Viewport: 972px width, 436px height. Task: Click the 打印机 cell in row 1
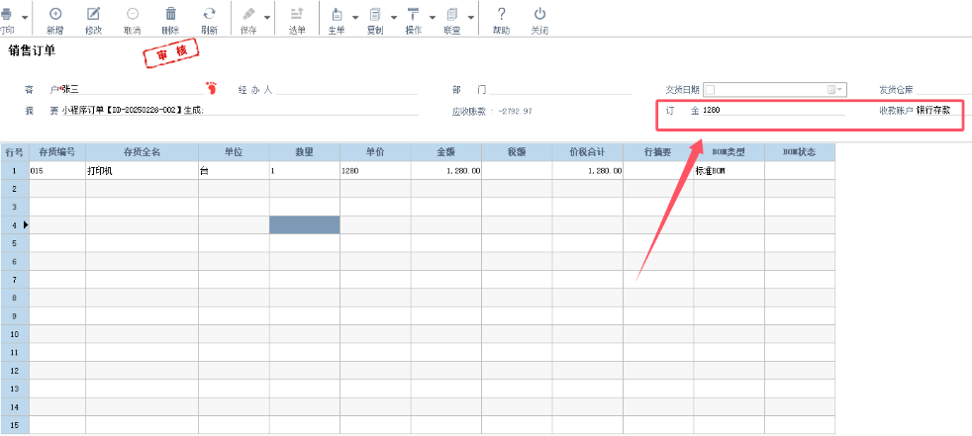(x=142, y=170)
